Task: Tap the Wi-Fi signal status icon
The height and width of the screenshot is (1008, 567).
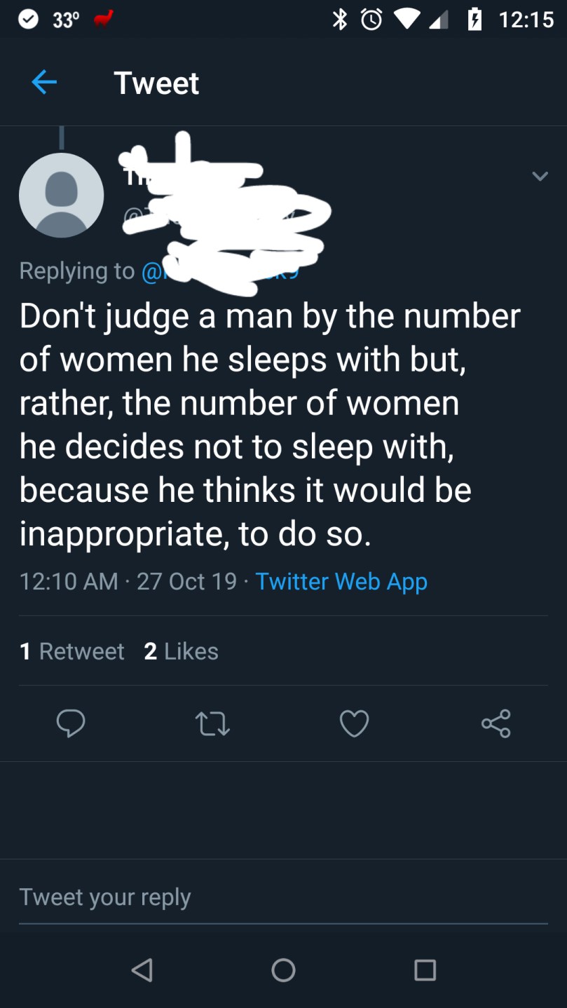Action: click(x=405, y=20)
